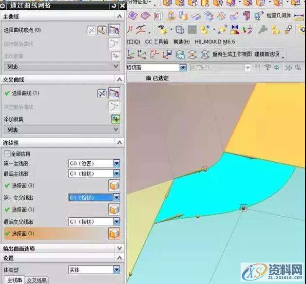Image resolution: width=306 pixels, height=284 pixels.
Task: Activate curve selection icon in 交叉曲线 section
Action: coord(114,93)
